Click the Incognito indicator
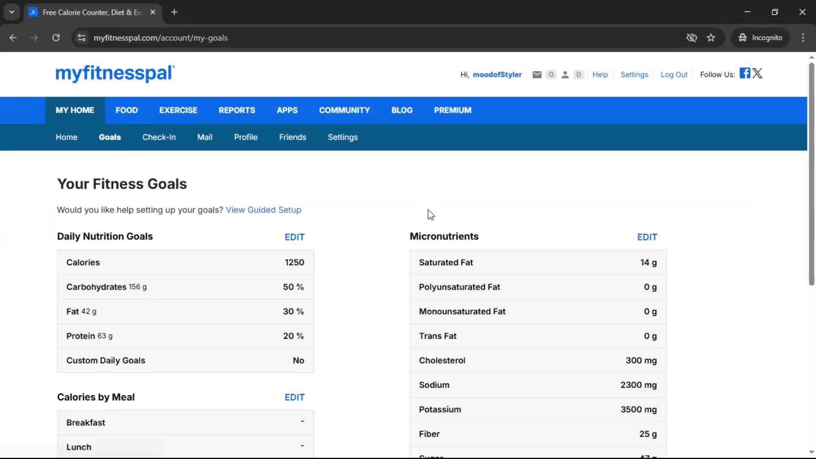 click(x=760, y=38)
